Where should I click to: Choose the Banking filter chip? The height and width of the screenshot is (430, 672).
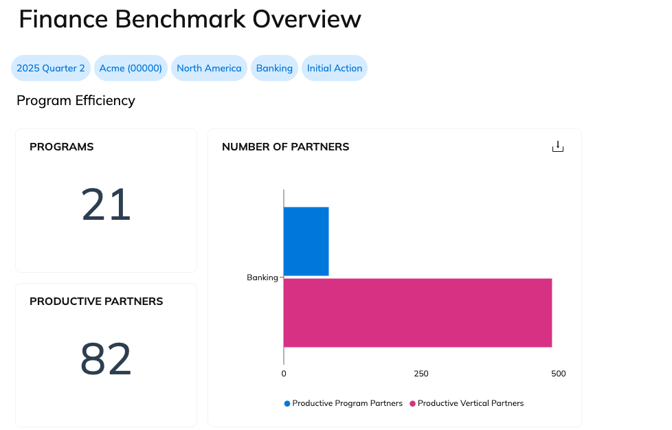click(274, 68)
